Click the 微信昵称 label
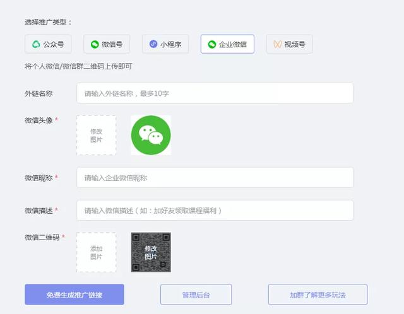The height and width of the screenshot is (314, 404). [39, 178]
